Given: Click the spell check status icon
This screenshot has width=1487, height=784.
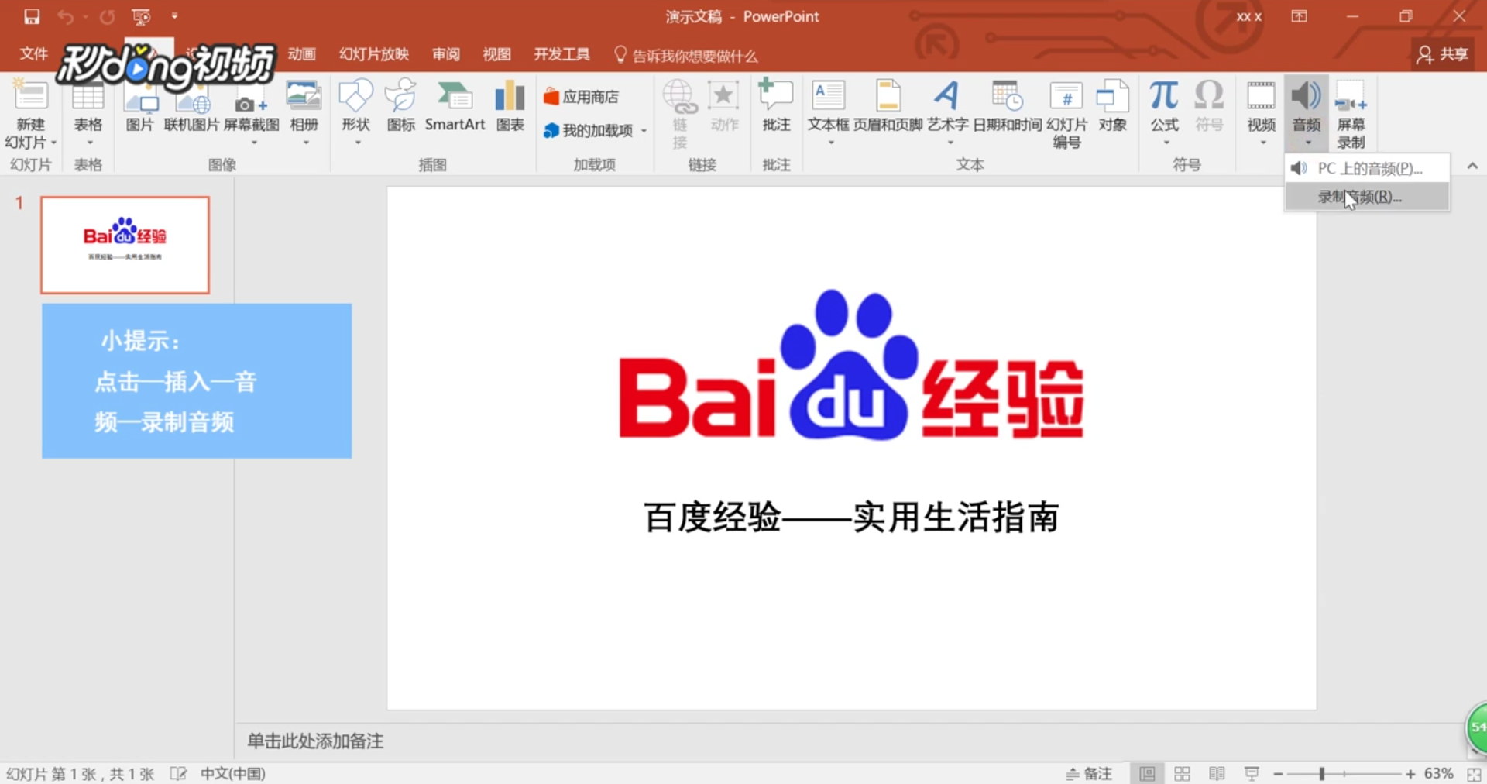Looking at the screenshot, I should point(178,773).
